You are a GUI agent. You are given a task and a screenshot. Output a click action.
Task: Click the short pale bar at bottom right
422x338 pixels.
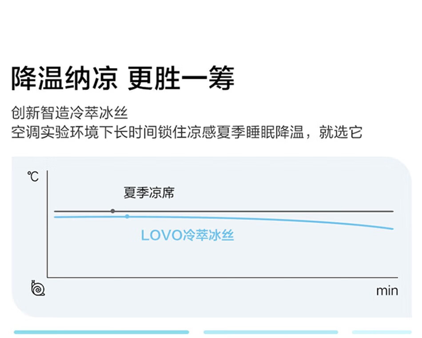coord(382,332)
